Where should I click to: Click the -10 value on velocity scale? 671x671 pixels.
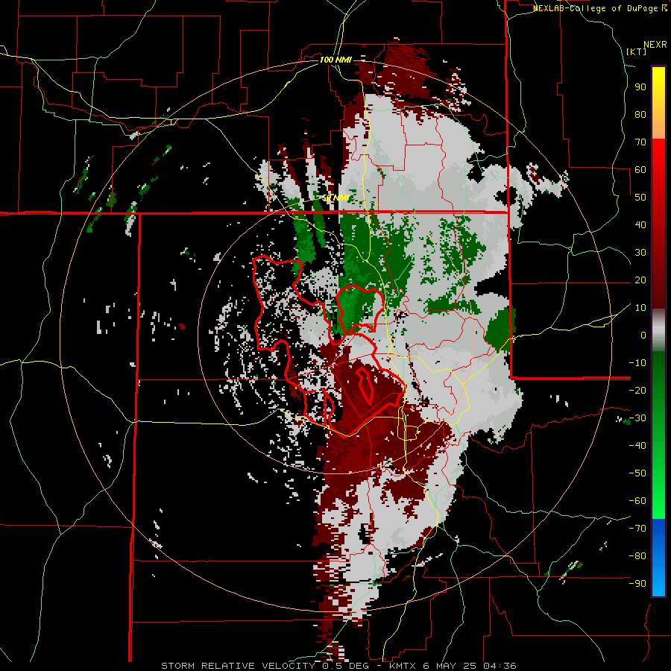click(637, 363)
